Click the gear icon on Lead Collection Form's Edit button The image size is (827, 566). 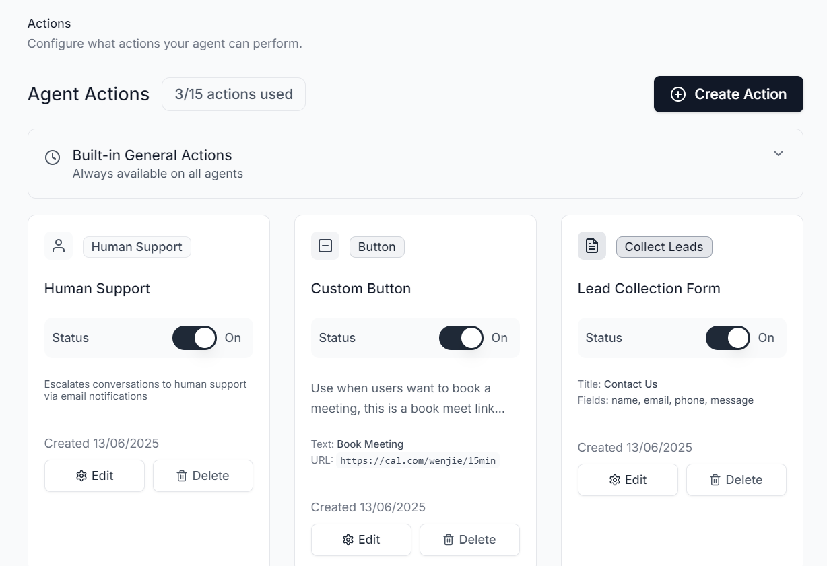pos(614,480)
